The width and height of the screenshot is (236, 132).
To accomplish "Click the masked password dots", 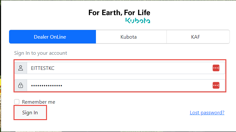I will point(46,85).
